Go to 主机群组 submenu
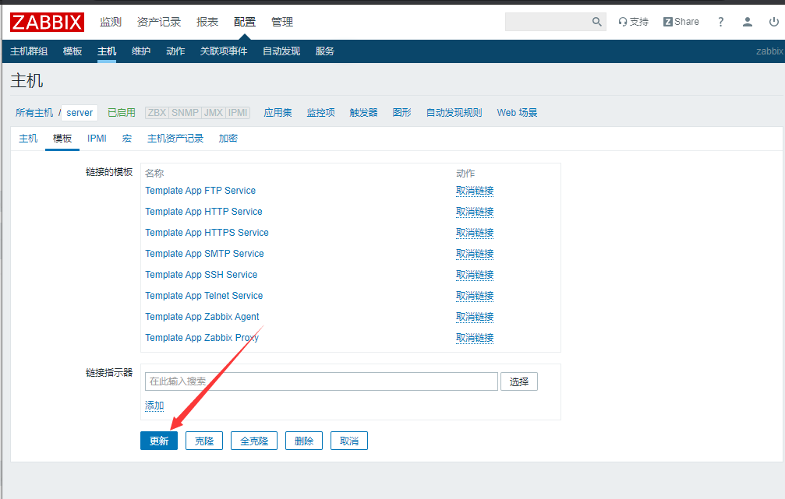785x499 pixels. 29,51
